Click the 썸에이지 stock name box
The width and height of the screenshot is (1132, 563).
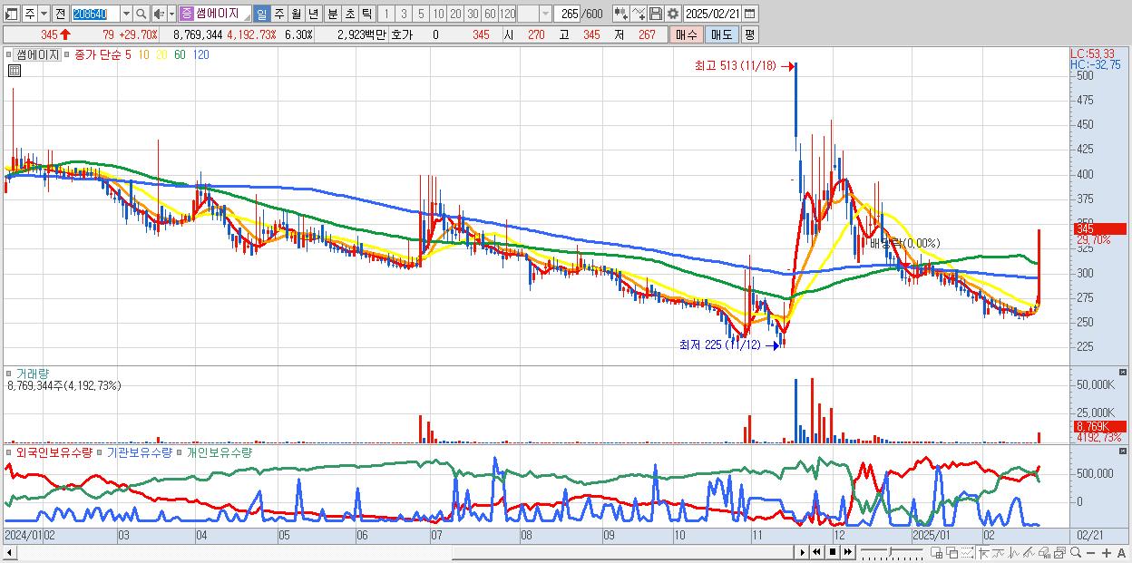[x=223, y=14]
